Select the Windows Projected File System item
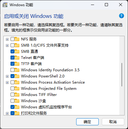 click(x=49, y=89)
